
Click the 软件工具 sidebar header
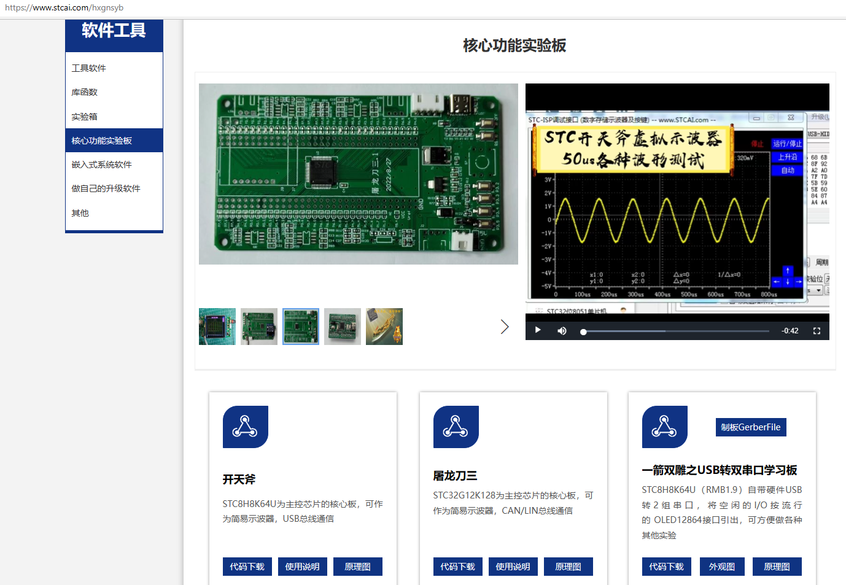(114, 31)
